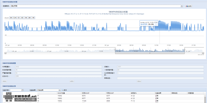The width and height of the screenshot is (207, 103).
Task: Click the navigator scroll right arrow
Action: pos(203,53)
